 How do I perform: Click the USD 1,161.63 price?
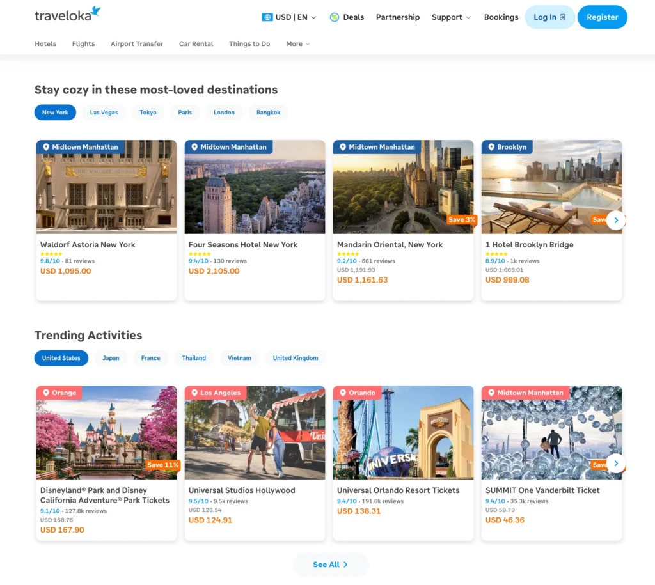click(x=362, y=280)
